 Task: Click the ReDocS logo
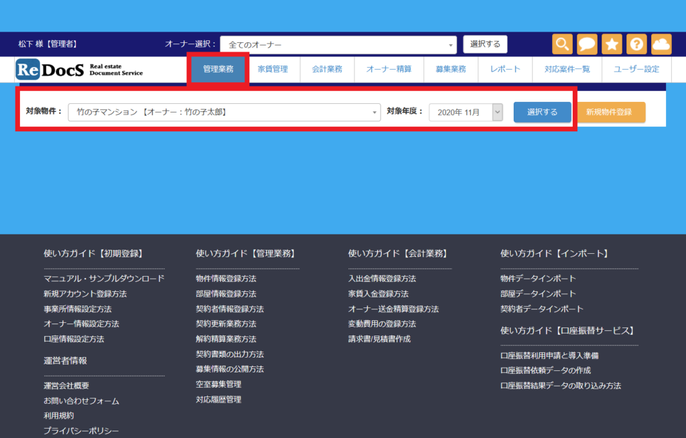click(x=80, y=69)
